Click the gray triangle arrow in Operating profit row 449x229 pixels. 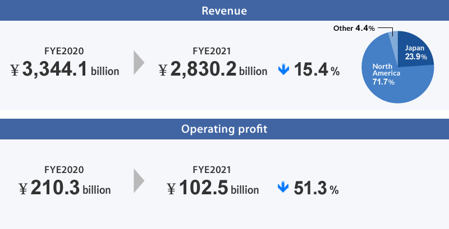(139, 180)
